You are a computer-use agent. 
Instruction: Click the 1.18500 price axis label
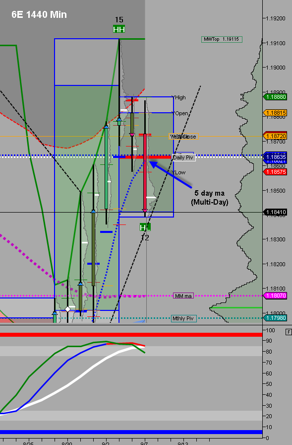(276, 191)
